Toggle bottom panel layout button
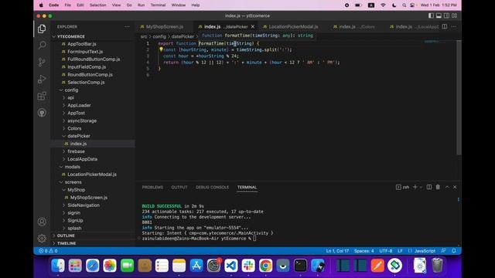 coord(439,15)
